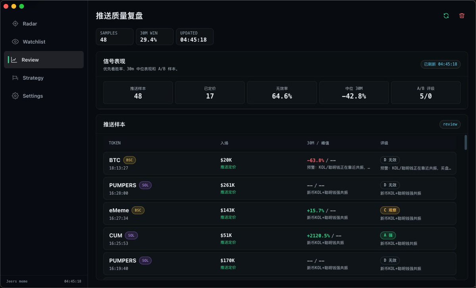Click the TOKEN column header
The image size is (476, 288).
[115, 143]
